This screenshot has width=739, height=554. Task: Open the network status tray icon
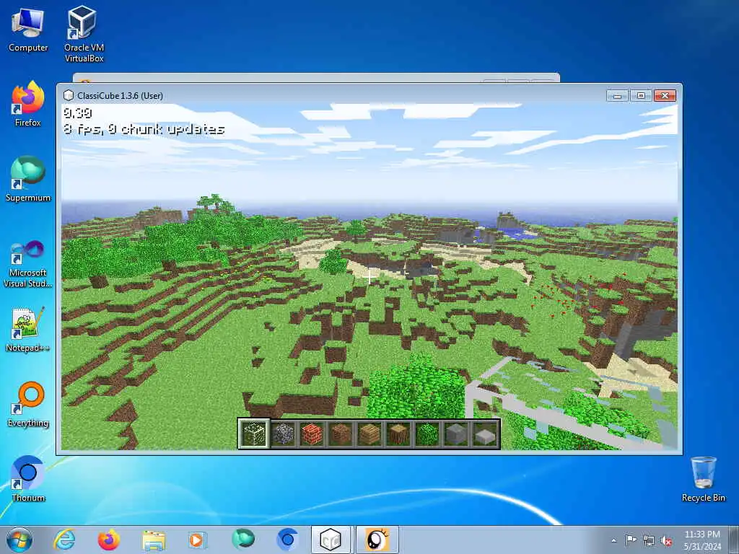tap(649, 541)
